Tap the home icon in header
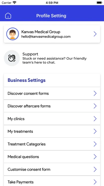The image size is (104, 186). (8, 16)
